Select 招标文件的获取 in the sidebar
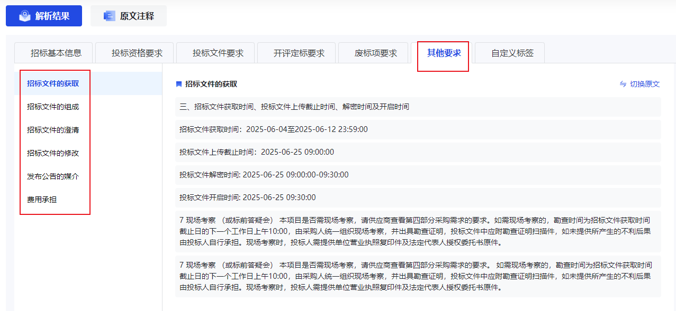 (88, 83)
